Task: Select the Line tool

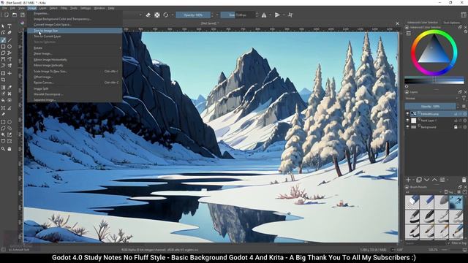Action: pyautogui.click(x=10, y=40)
